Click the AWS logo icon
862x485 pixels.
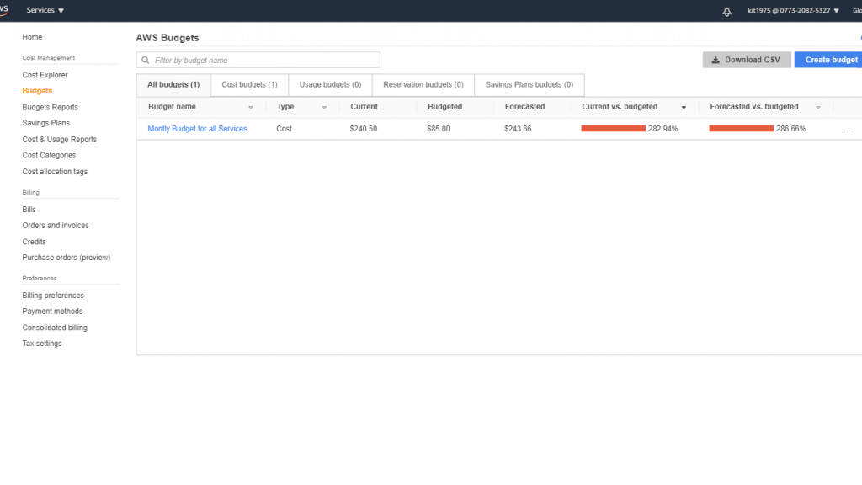[x=3, y=10]
